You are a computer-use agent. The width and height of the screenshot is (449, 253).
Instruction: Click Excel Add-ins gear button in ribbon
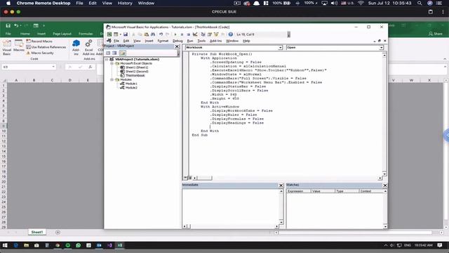point(88,48)
